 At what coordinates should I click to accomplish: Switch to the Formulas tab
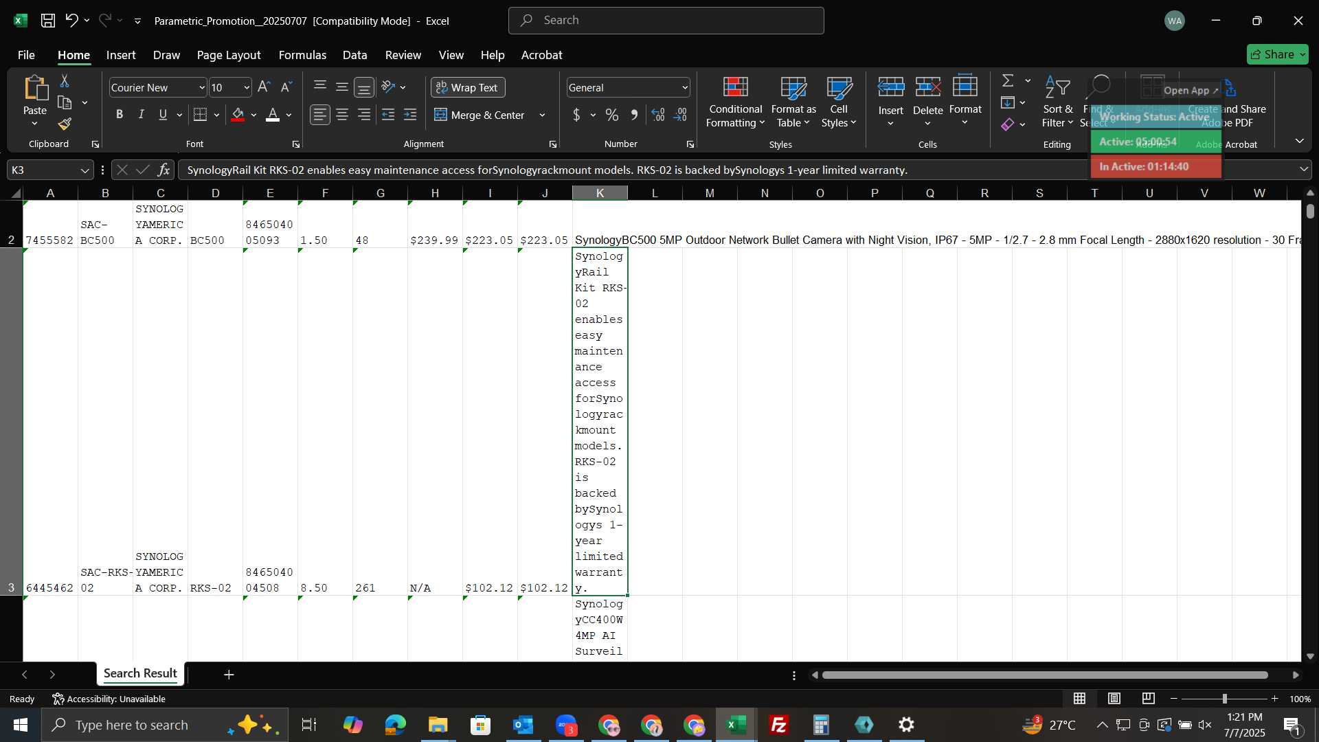[302, 55]
